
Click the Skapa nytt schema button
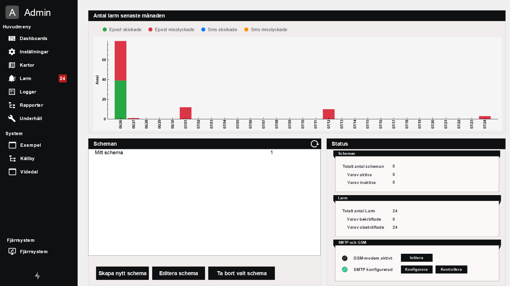coord(122,273)
